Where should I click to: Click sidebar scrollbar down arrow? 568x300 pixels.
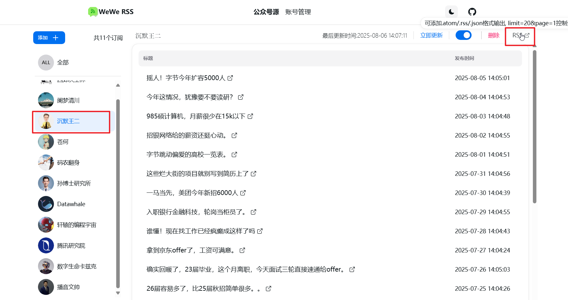118,293
